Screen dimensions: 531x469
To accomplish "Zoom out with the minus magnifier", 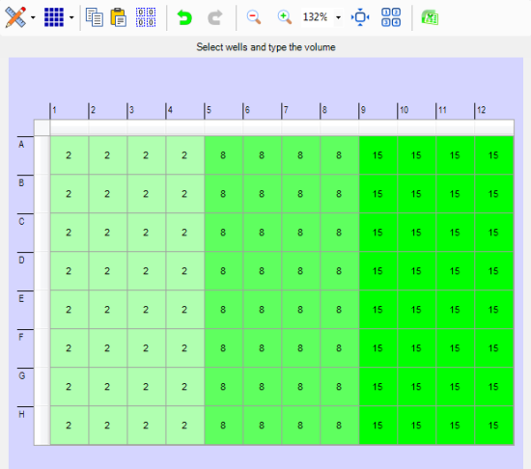I will point(254,17).
